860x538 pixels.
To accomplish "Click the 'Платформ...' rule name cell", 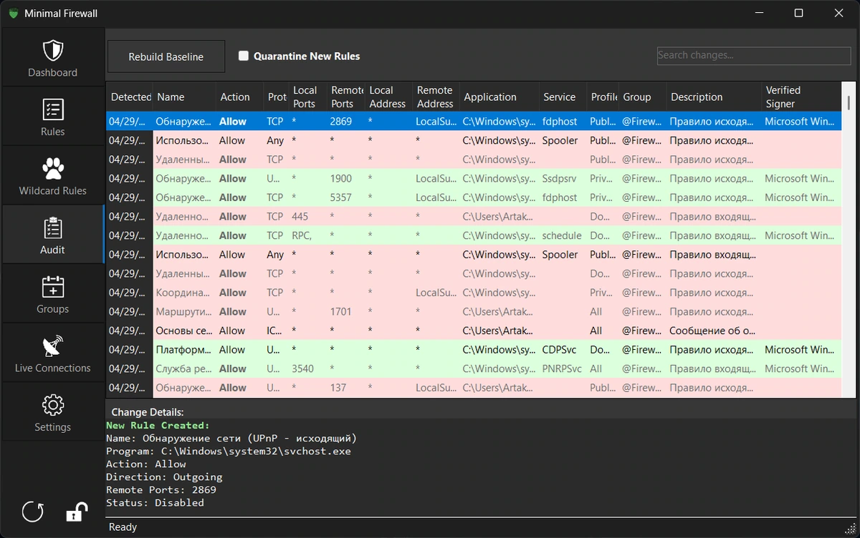I will (x=184, y=350).
